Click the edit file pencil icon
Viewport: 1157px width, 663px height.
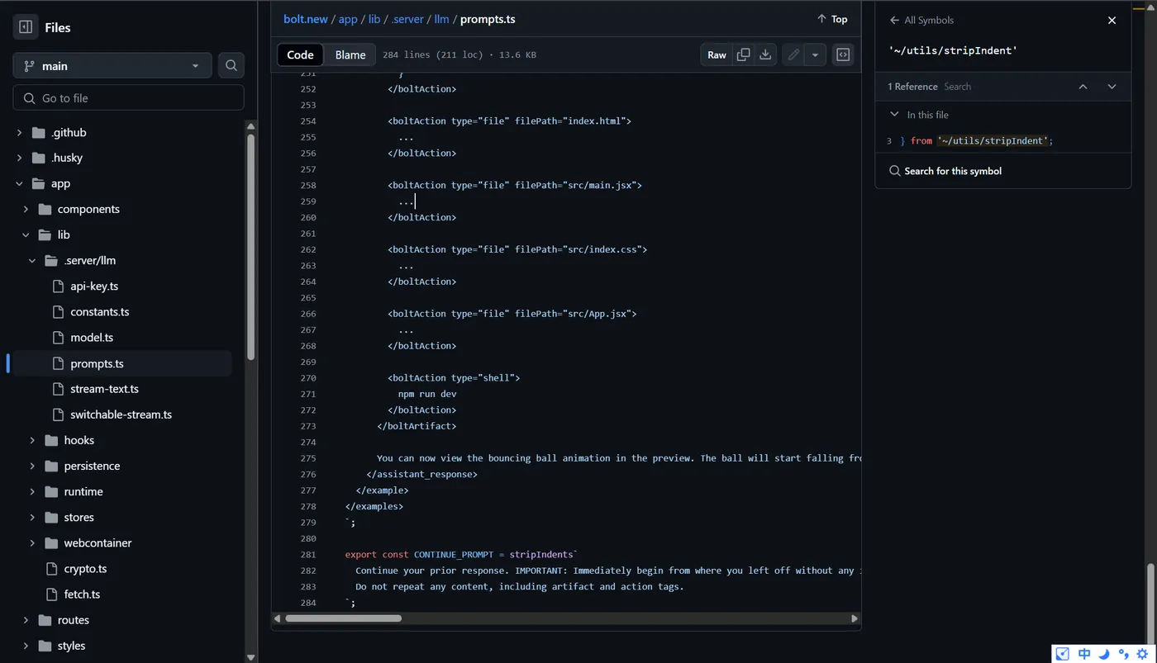(x=793, y=54)
